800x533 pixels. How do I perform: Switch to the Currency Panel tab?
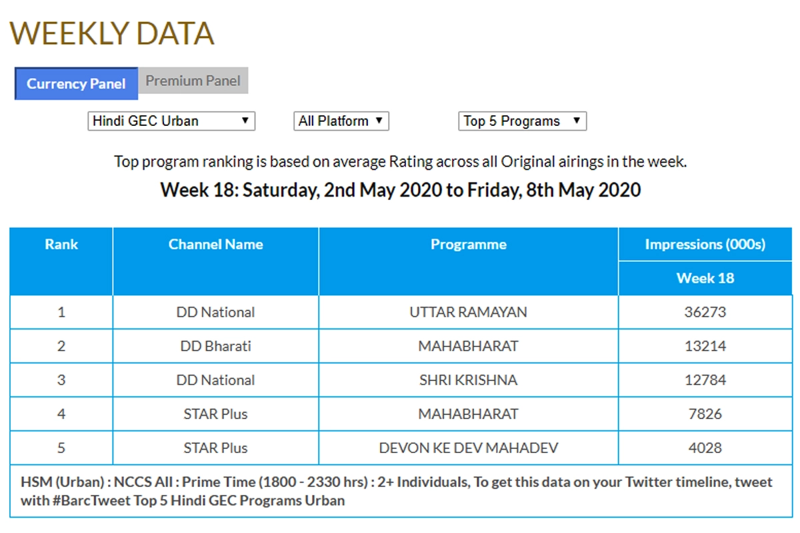point(76,84)
